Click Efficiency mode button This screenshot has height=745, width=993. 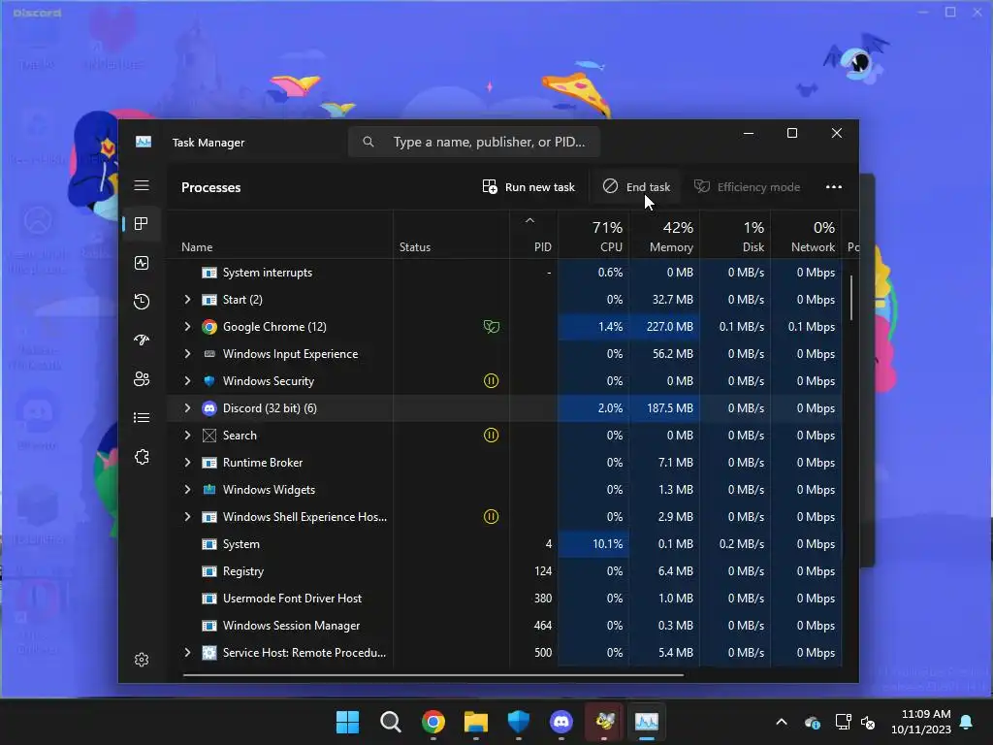[748, 187]
